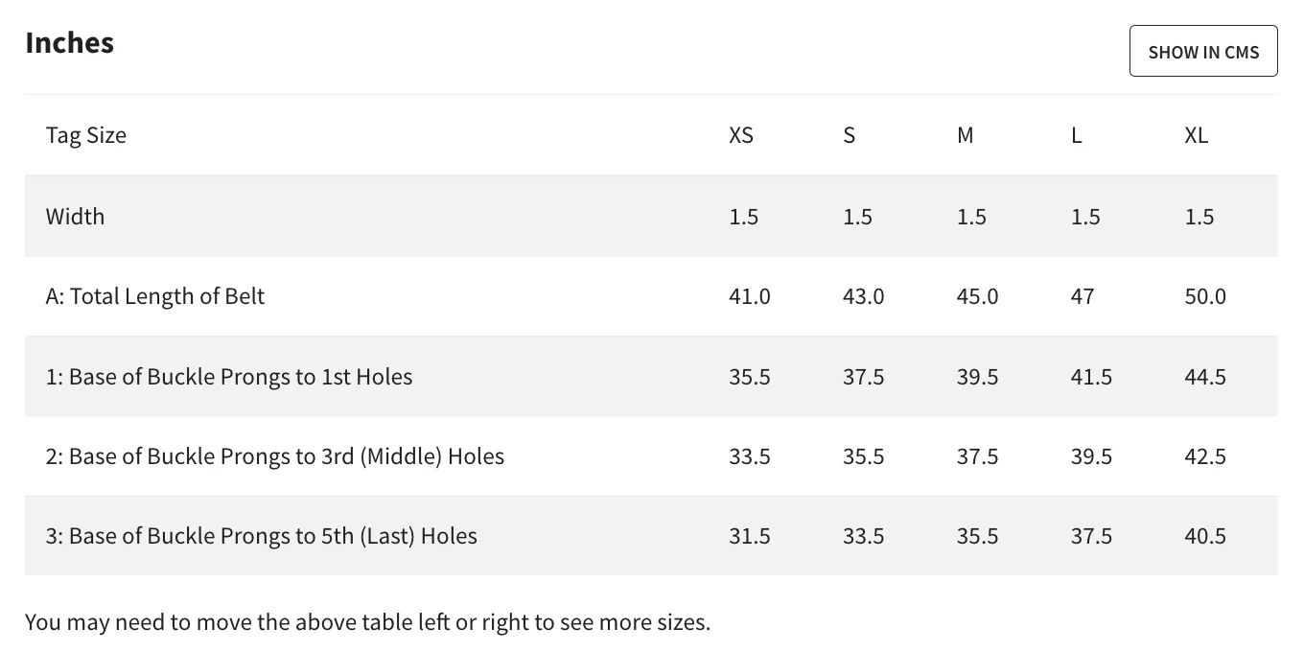Viewport: 1304px width, 652px height.
Task: Click the XL total length value 50.0
Action: point(1205,296)
